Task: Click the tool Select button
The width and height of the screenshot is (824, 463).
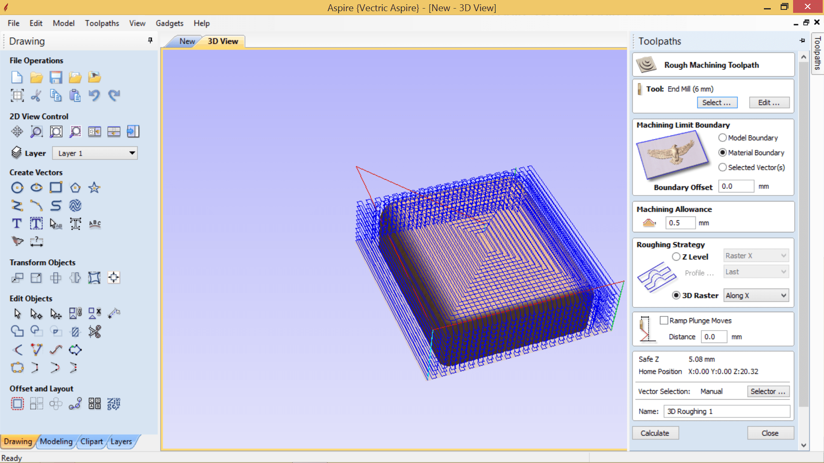Action: tap(717, 102)
